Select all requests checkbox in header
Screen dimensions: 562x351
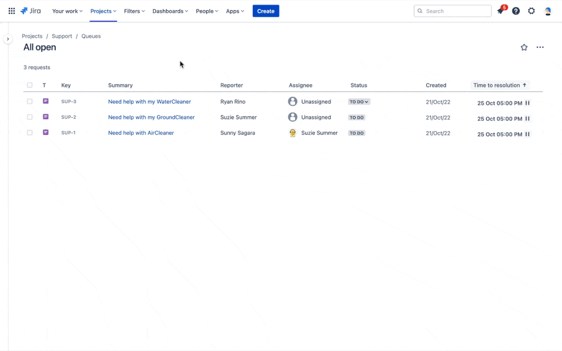pyautogui.click(x=30, y=85)
